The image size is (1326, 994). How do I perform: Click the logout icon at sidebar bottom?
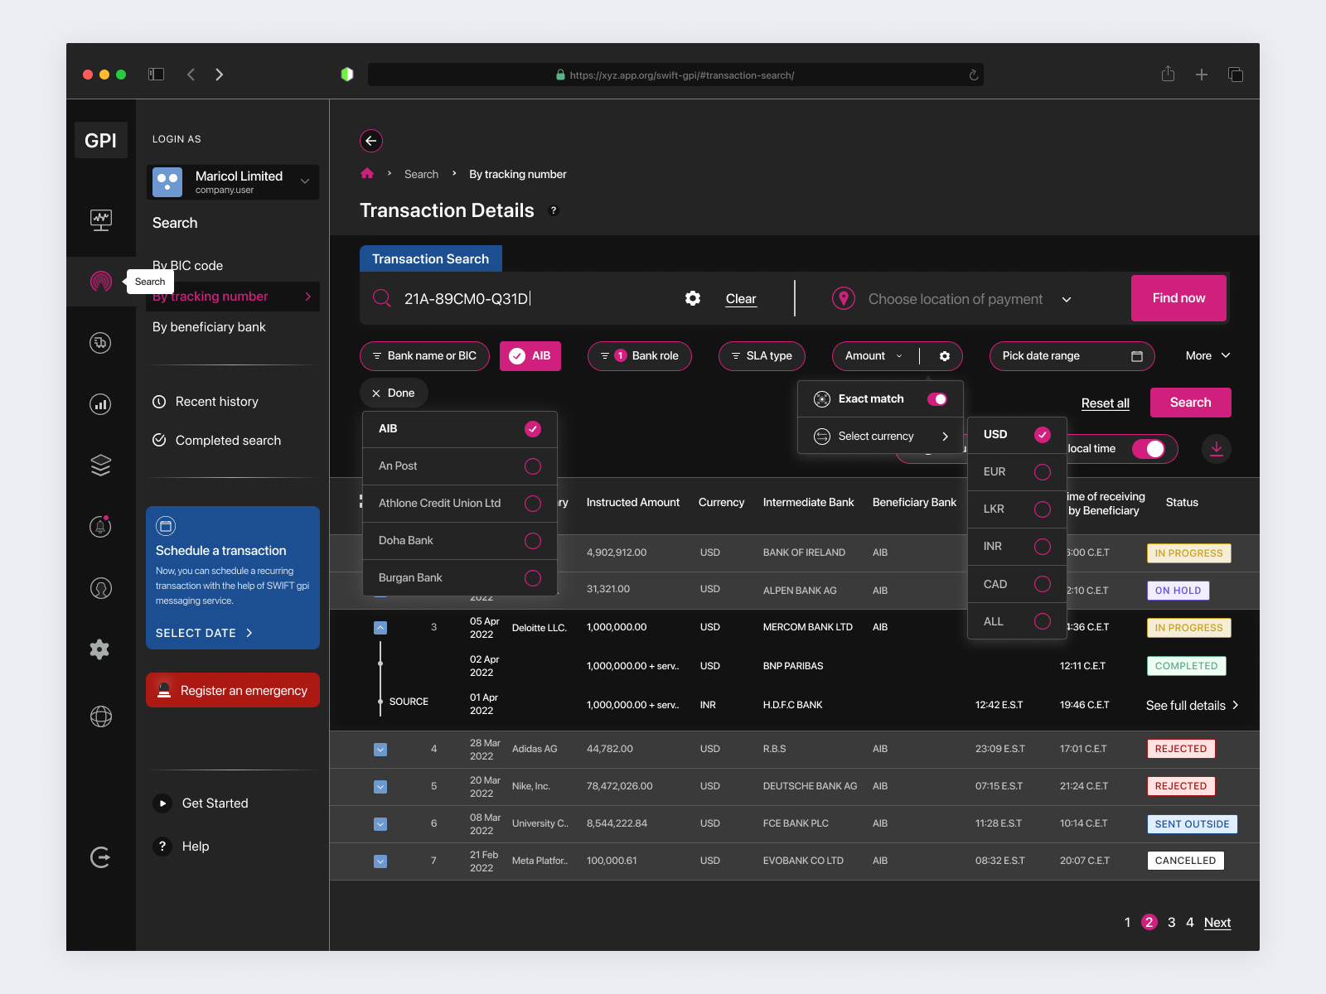pyautogui.click(x=100, y=857)
